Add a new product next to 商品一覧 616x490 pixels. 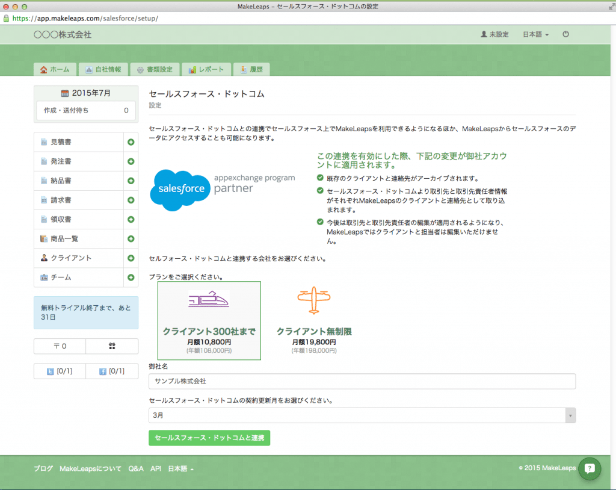tap(131, 239)
